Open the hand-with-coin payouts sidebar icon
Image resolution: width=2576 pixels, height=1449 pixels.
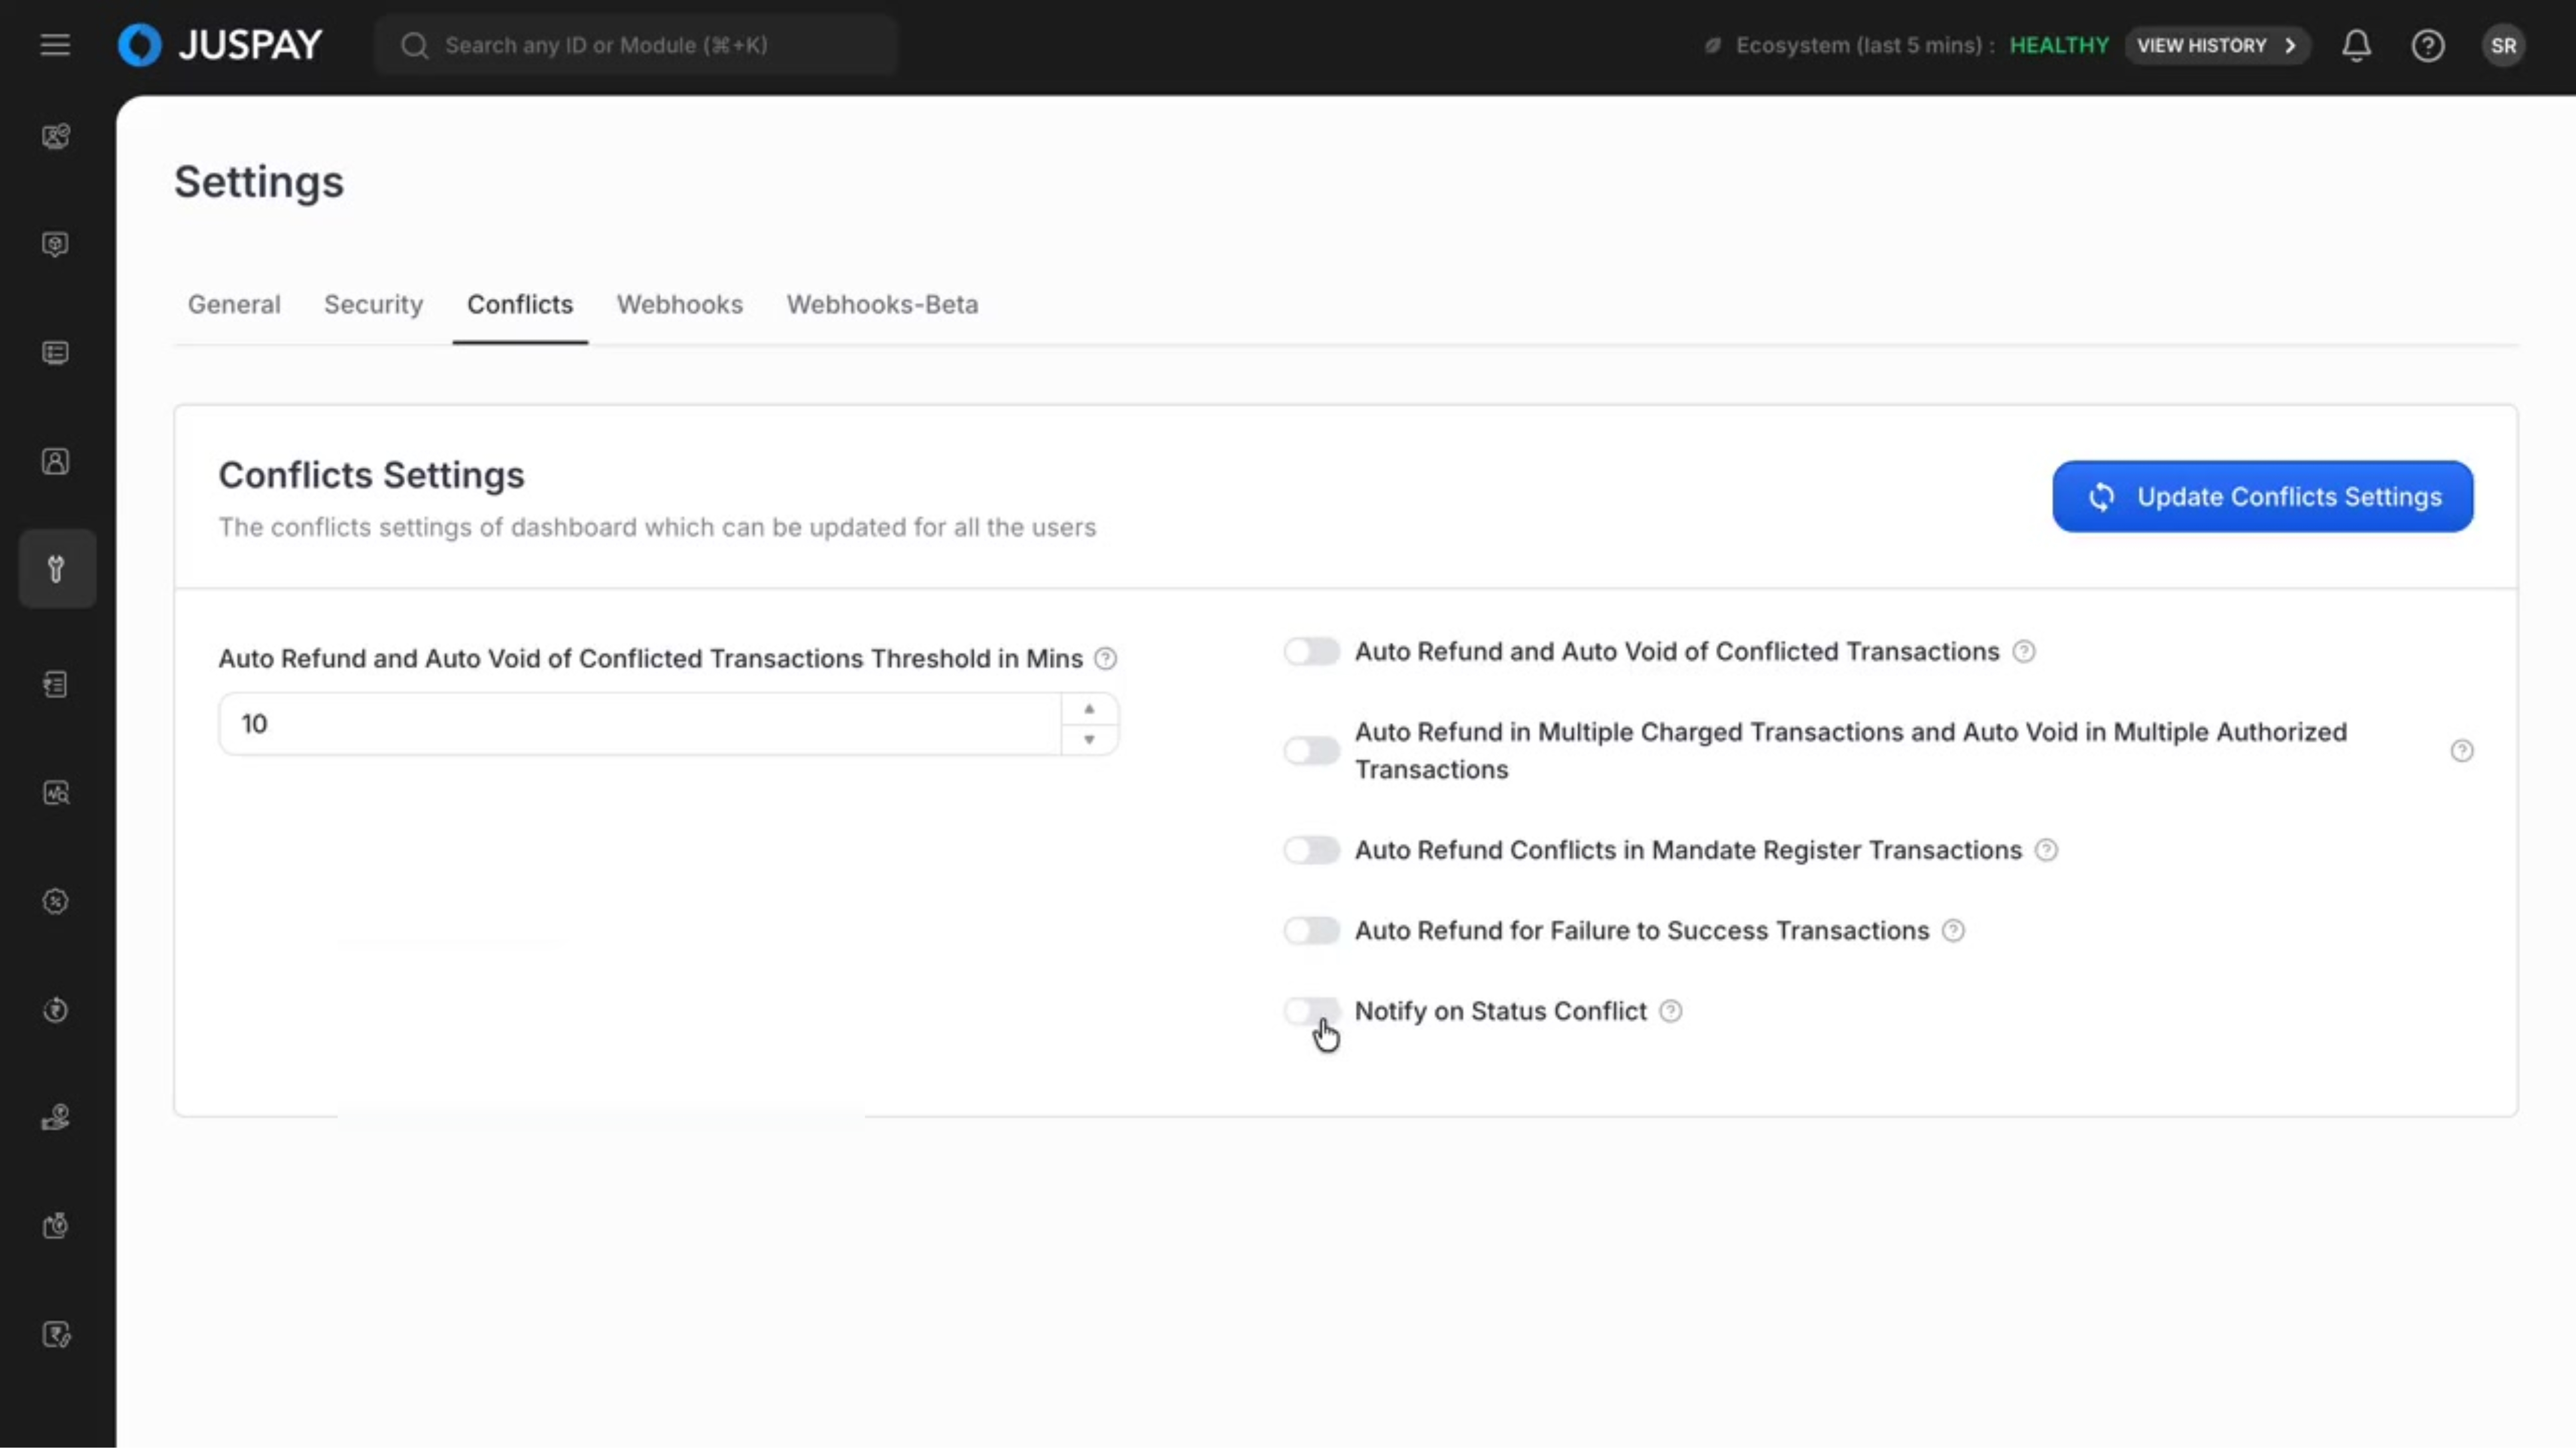[x=56, y=1118]
